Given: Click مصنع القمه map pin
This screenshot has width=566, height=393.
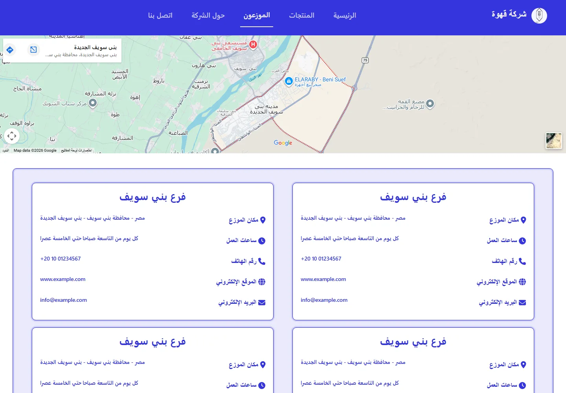Looking at the screenshot, I should pyautogui.click(x=430, y=104).
